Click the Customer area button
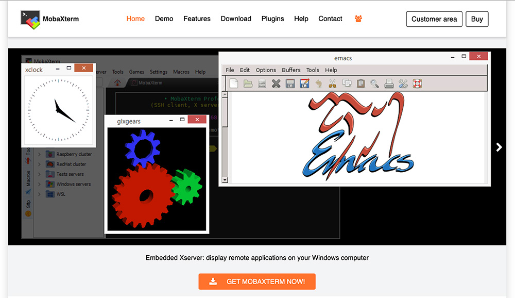Screen dimensions: 515x298 click(434, 19)
